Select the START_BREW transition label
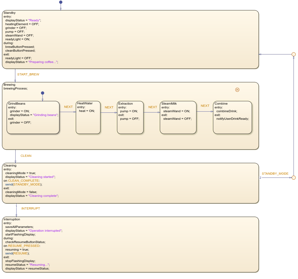This screenshot has width=298, height=279. [28, 74]
